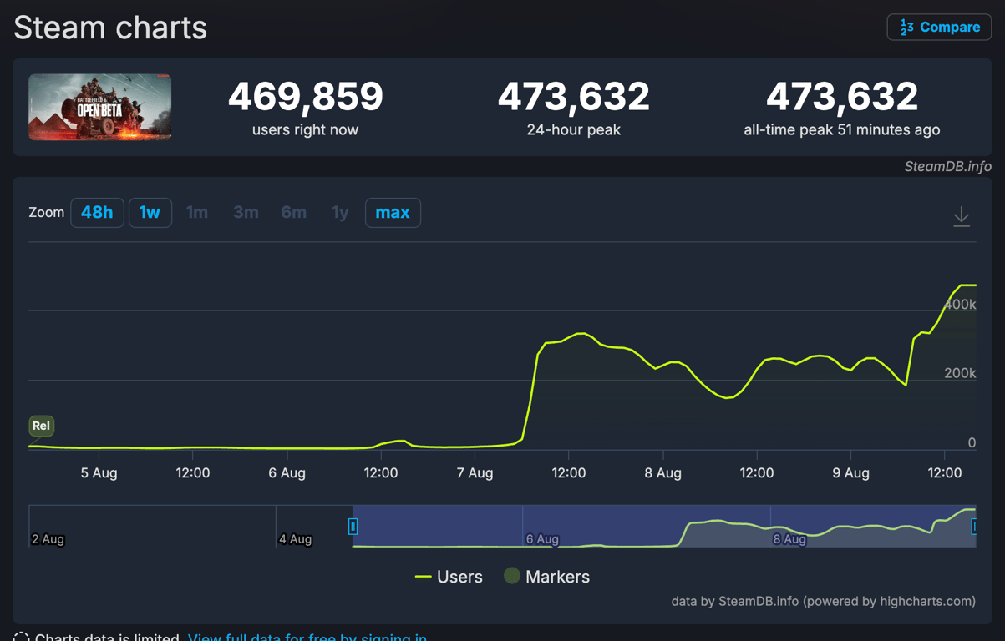Select the 1y zoom range

tap(340, 213)
